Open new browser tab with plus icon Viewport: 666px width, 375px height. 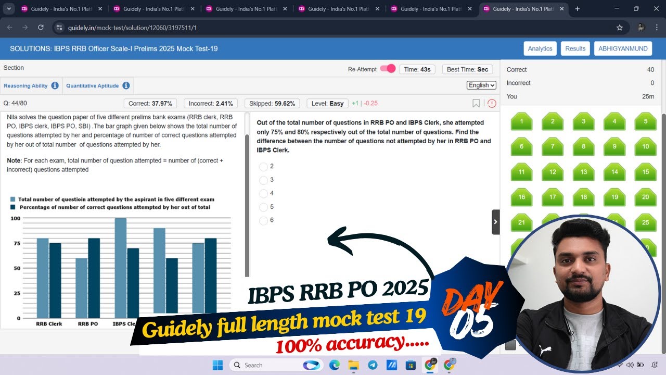tap(578, 9)
